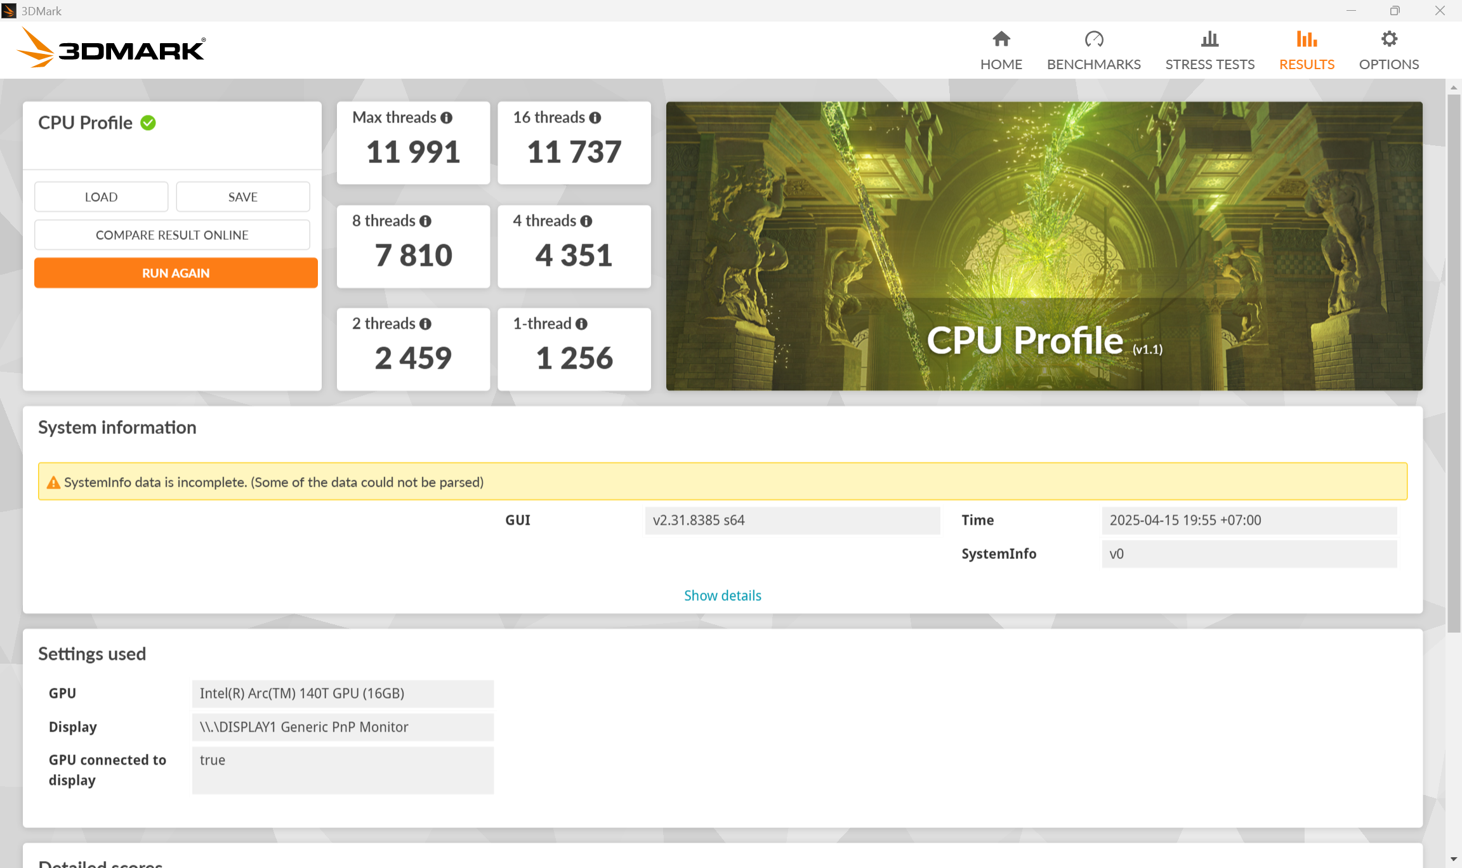Load a saved result file
This screenshot has height=868, width=1462.
tap(102, 197)
